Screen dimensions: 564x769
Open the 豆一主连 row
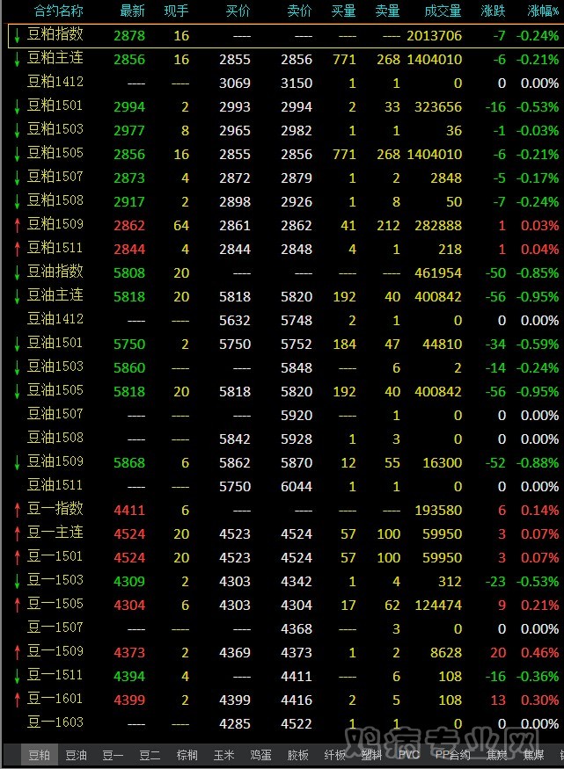[x=286, y=533]
